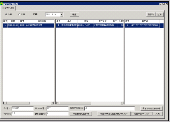Click left scroll arrow of middle table
The width and height of the screenshot is (170, 122).
tap(58, 103)
